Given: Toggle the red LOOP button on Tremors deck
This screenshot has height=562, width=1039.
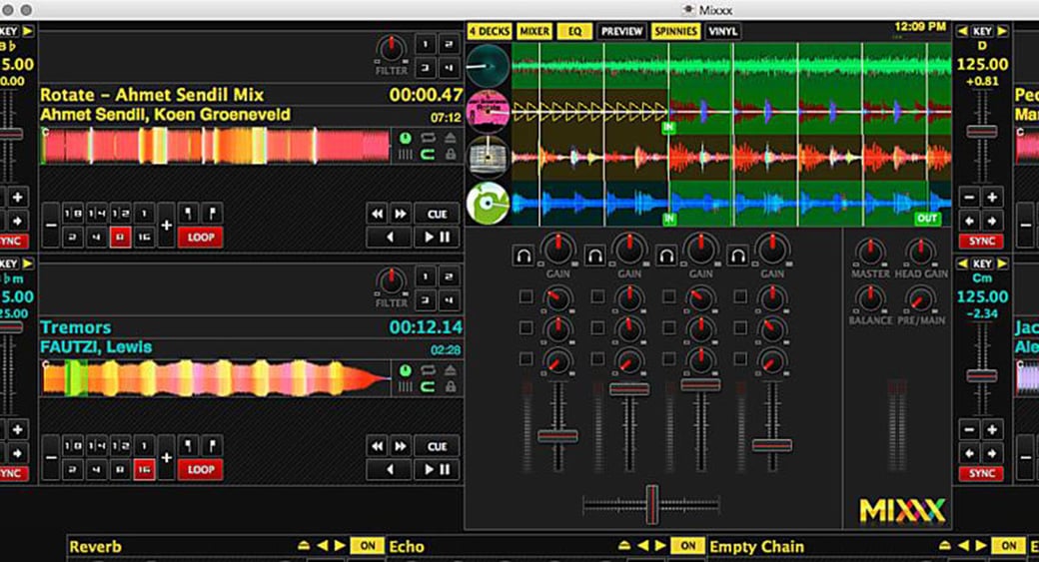Looking at the screenshot, I should pos(200,469).
